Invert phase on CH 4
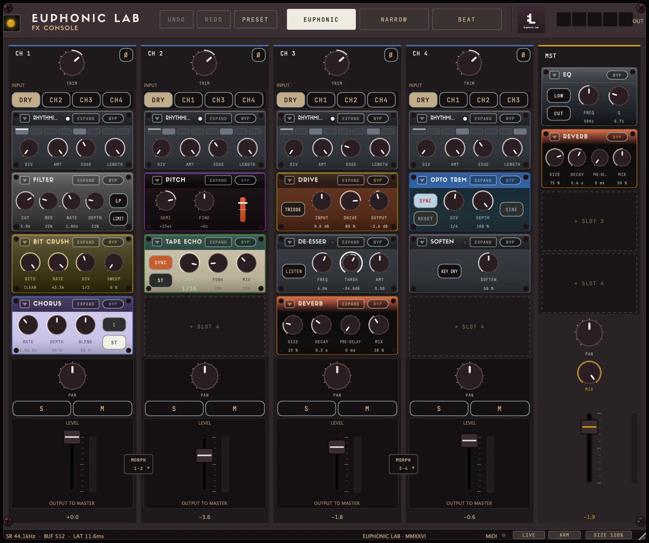The width and height of the screenshot is (649, 543). pyautogui.click(x=523, y=55)
